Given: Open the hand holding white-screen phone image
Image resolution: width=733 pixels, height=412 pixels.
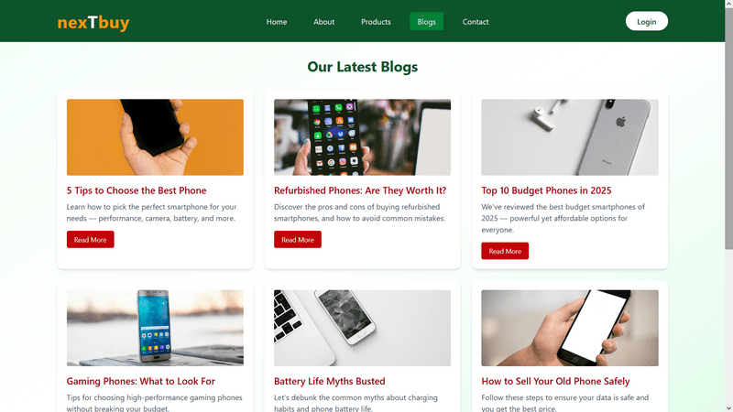Looking at the screenshot, I should pos(570,328).
